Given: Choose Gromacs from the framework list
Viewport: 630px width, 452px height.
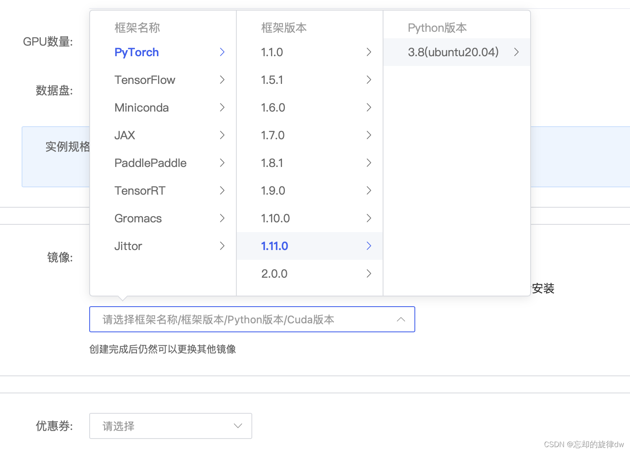Looking at the screenshot, I should point(138,218).
